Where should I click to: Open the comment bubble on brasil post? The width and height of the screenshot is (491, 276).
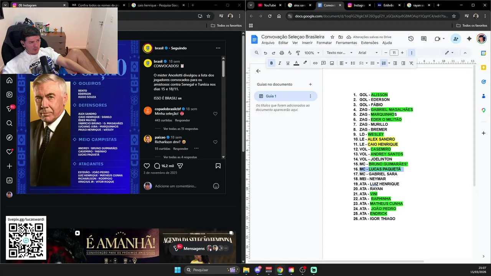coord(157,166)
